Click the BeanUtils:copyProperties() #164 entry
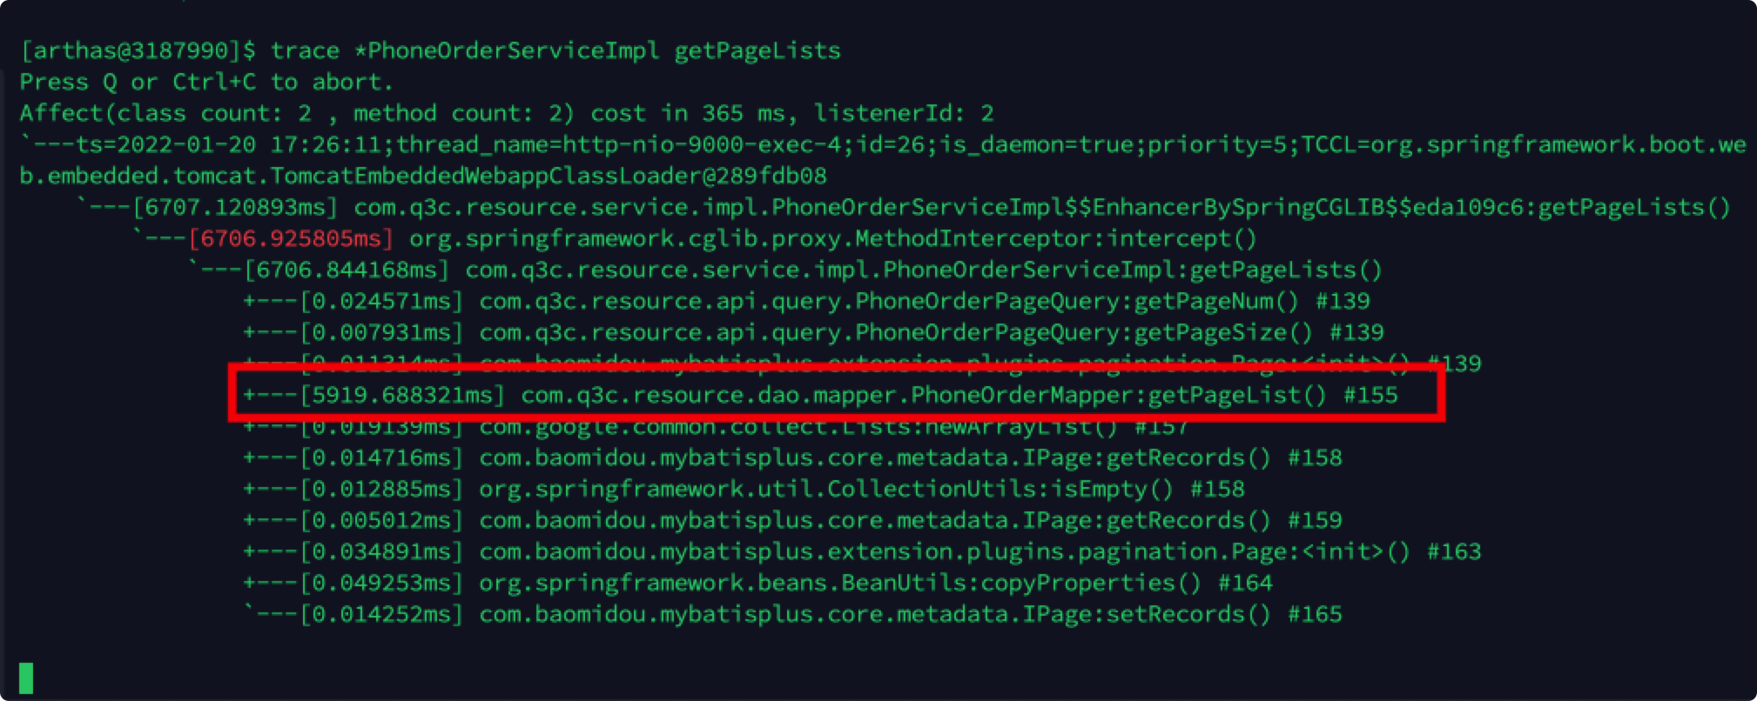 (x=875, y=583)
